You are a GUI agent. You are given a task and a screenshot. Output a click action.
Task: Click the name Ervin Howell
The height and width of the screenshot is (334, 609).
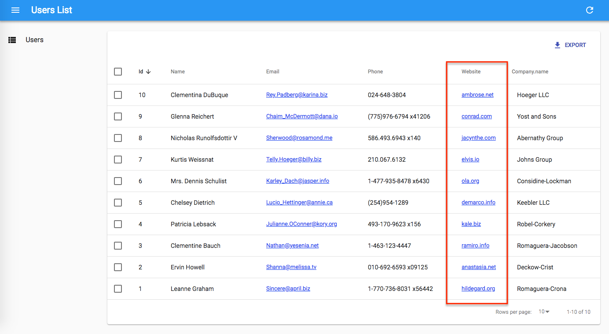187,267
